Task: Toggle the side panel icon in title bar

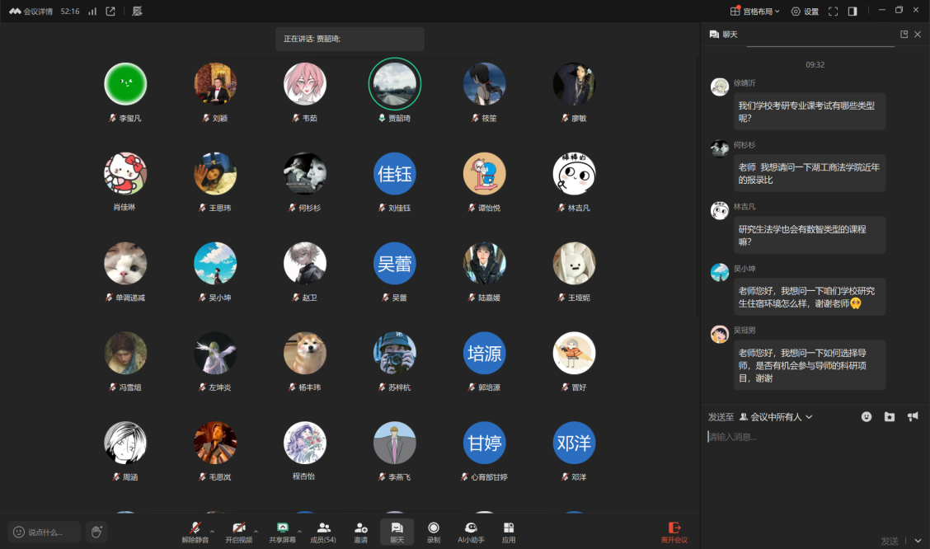Action: 852,12
